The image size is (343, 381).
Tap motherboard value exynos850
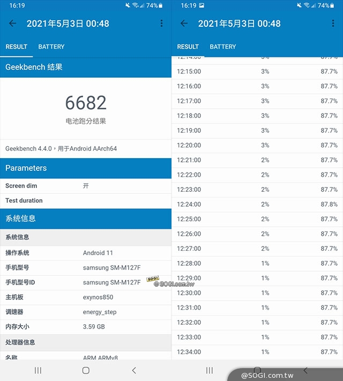pyautogui.click(x=98, y=297)
